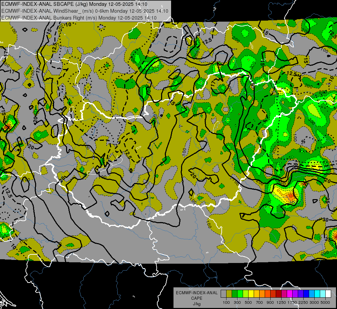Click the 5000 tick label on legend

click(x=325, y=302)
